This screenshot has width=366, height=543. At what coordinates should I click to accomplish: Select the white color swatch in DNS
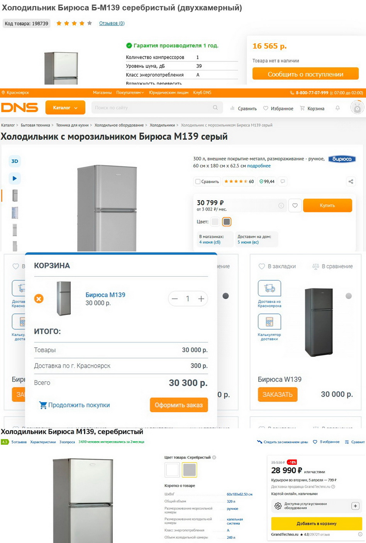click(215, 222)
